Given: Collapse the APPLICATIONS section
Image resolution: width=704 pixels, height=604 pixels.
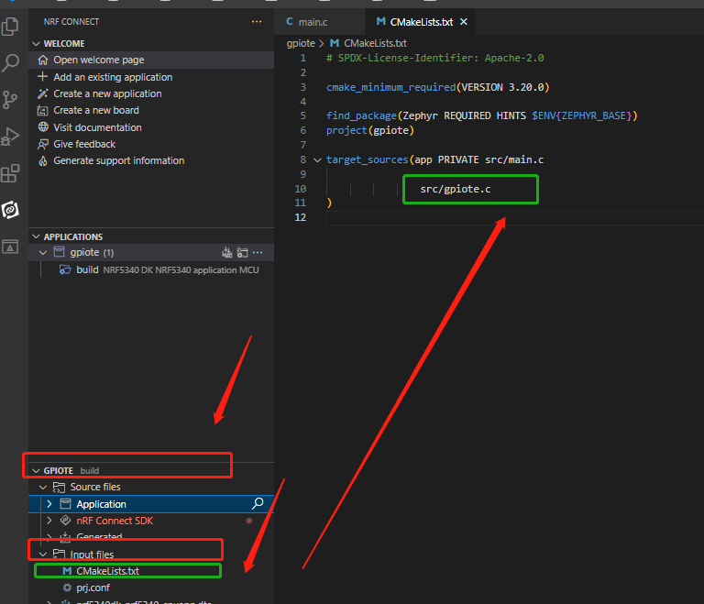Looking at the screenshot, I should pos(36,236).
